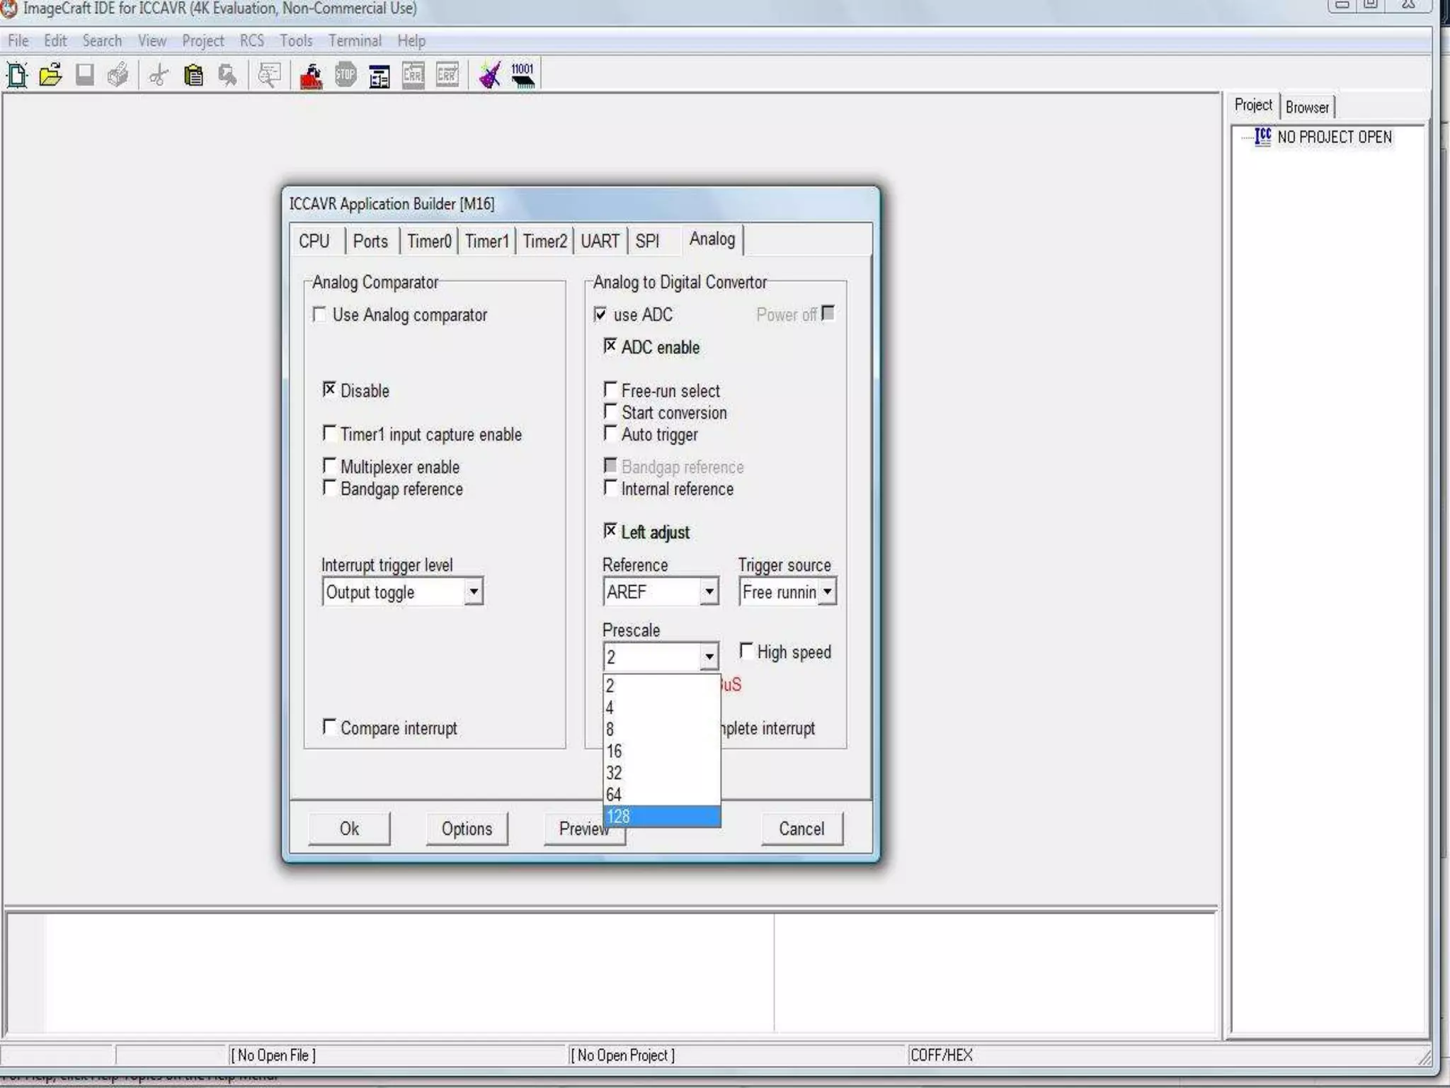Open the Timer2 tab
Viewport: 1450px width, 1088px height.
(544, 241)
